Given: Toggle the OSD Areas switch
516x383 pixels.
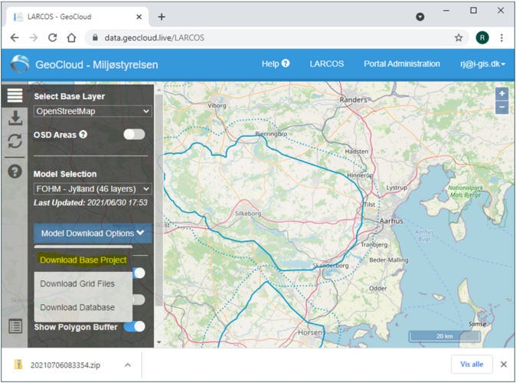Looking at the screenshot, I should coord(134,134).
